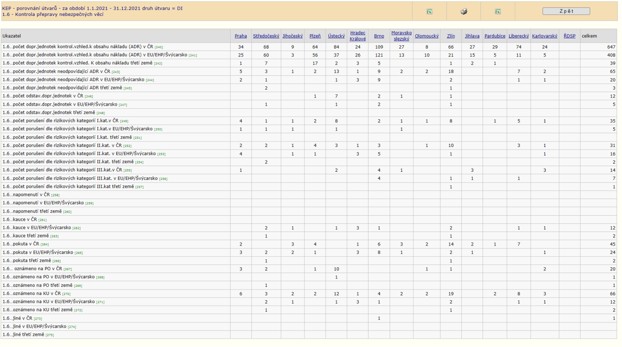
Task: Click row 'napomenutí v ČR'
Action: click(31, 195)
